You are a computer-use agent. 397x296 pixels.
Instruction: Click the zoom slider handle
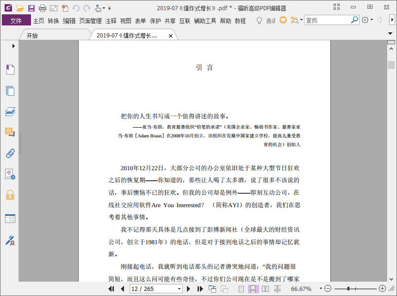coord(348,289)
